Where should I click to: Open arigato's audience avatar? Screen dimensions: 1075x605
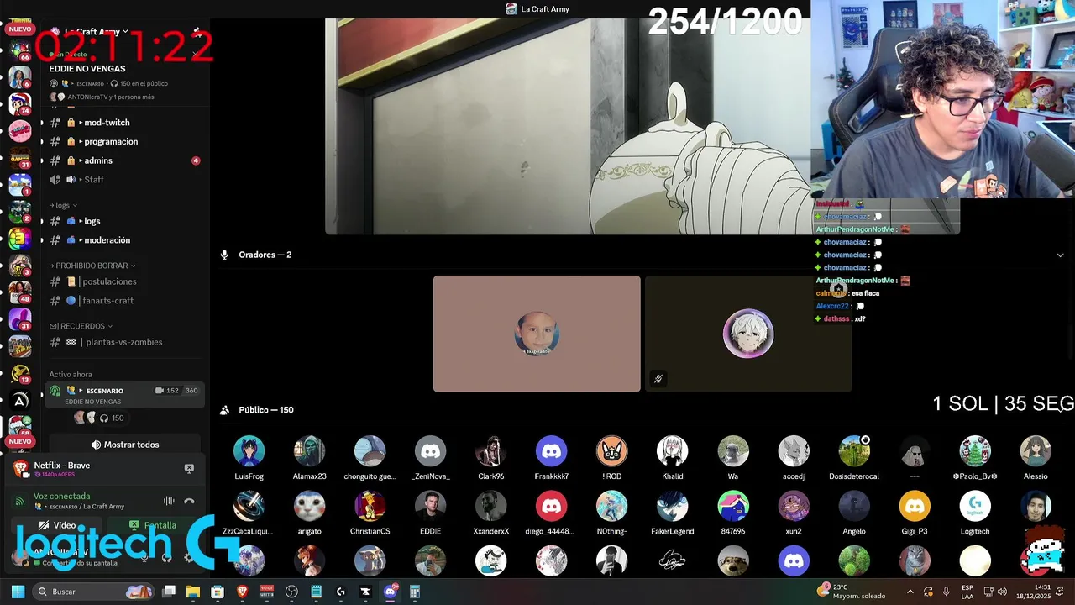coord(309,506)
